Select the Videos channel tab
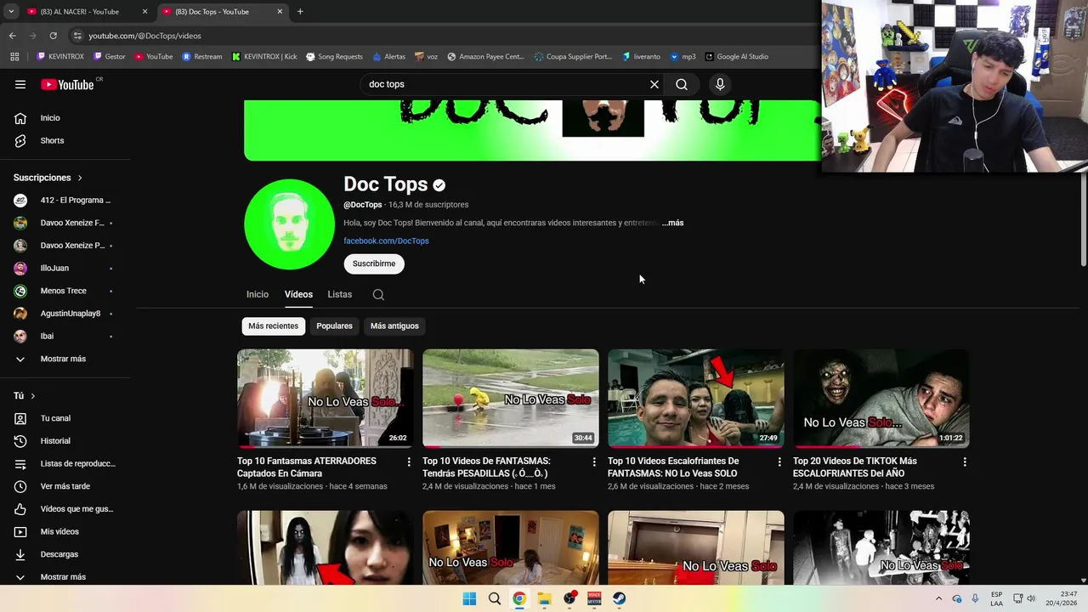The width and height of the screenshot is (1088, 612). pos(298,294)
